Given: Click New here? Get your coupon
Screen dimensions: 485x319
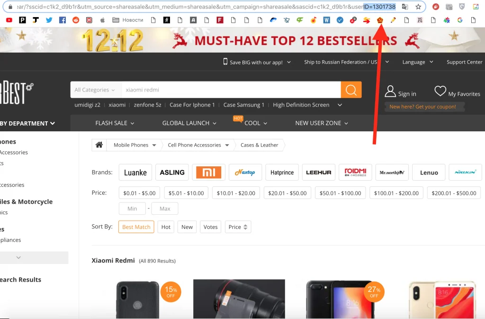Looking at the screenshot, I should tap(422, 107).
